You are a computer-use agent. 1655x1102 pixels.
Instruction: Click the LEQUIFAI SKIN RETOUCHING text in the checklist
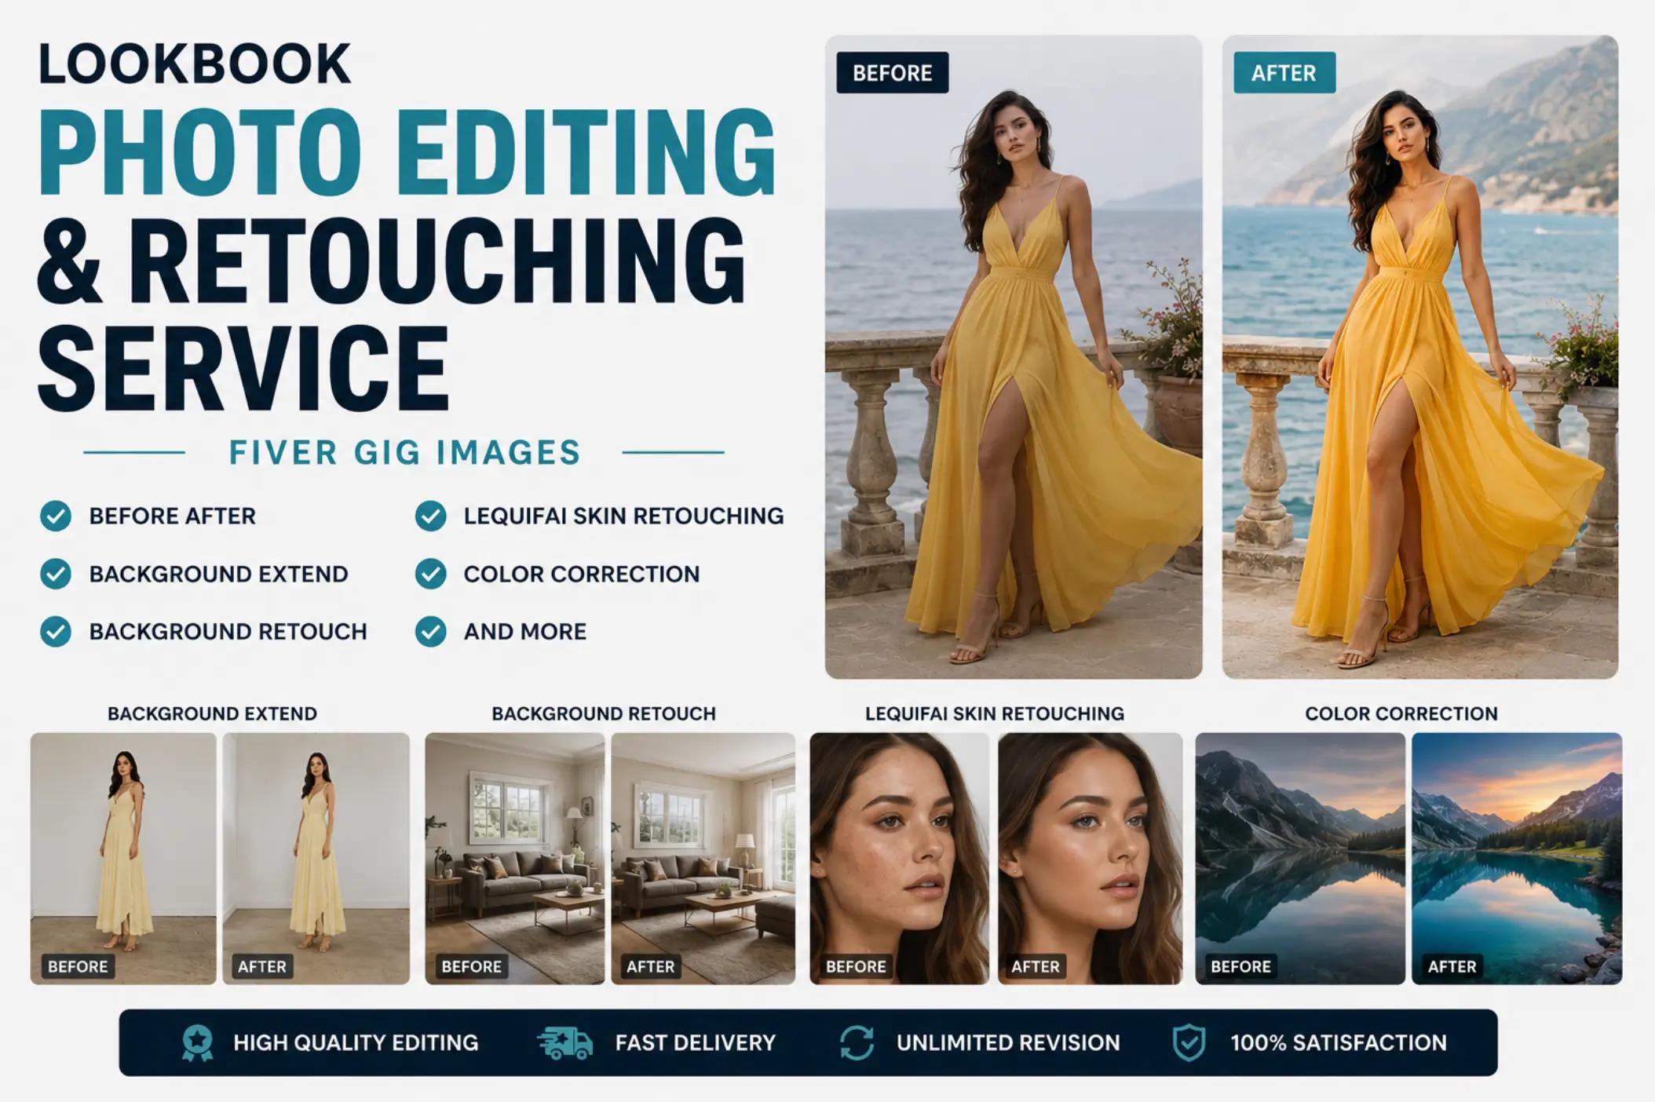[623, 516]
